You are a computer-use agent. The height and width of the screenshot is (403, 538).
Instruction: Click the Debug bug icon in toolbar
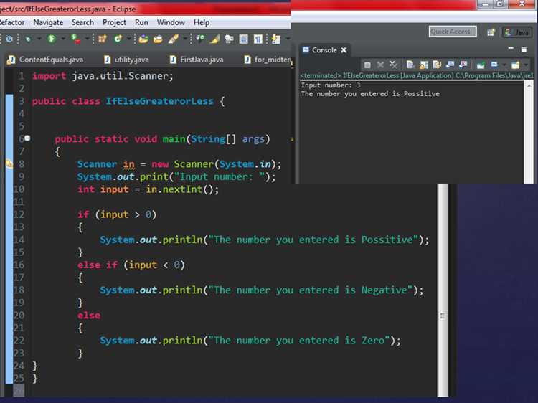28,39
